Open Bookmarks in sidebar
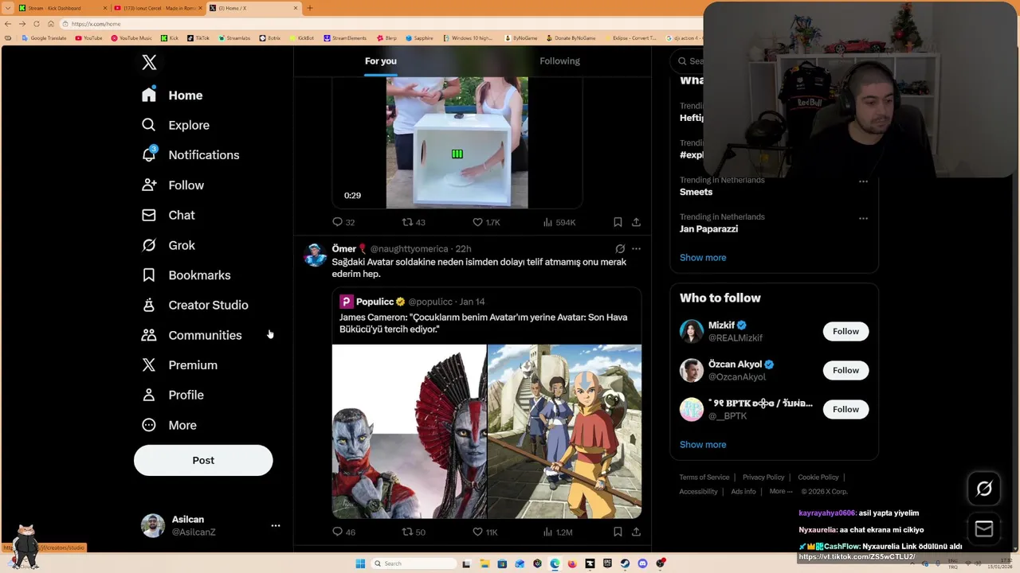This screenshot has width=1020, height=573. (x=186, y=275)
